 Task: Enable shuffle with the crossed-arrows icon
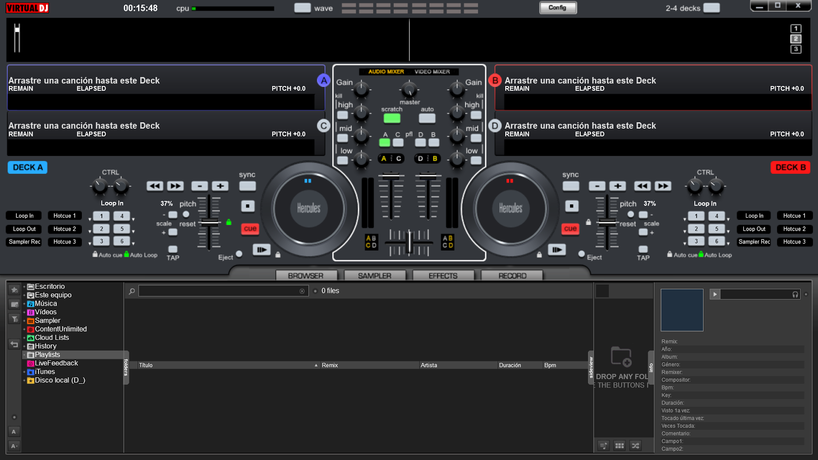click(635, 445)
